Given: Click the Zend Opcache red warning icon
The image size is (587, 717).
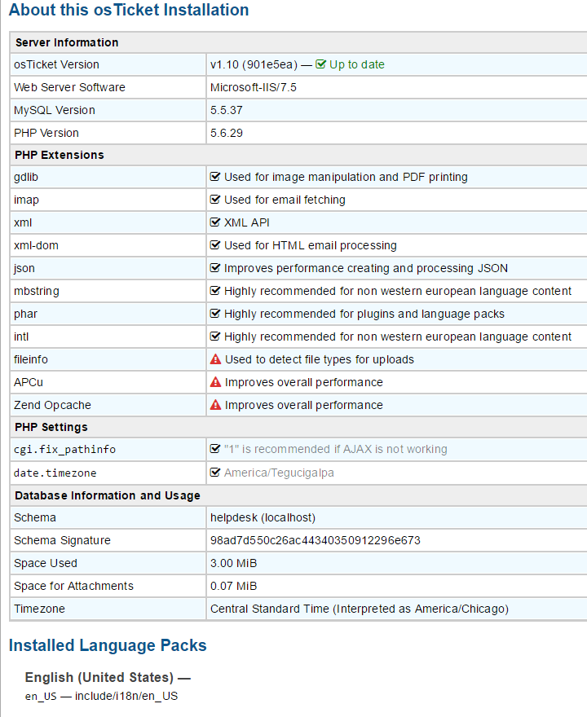Looking at the screenshot, I should tap(215, 405).
